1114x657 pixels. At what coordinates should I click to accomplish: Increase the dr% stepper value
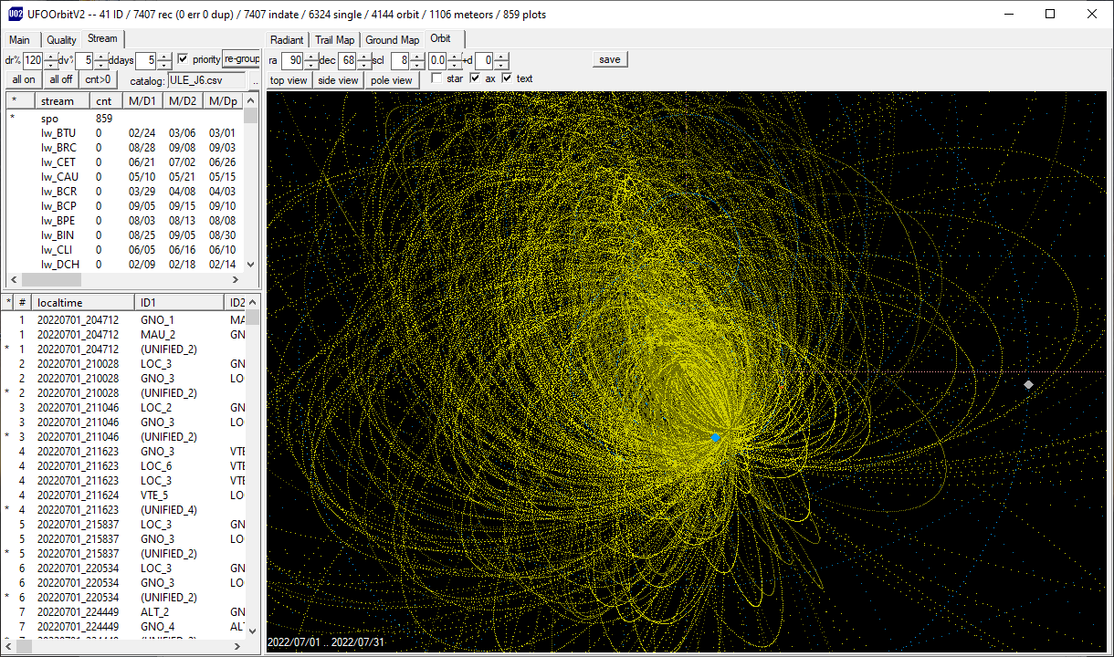pyautogui.click(x=50, y=56)
